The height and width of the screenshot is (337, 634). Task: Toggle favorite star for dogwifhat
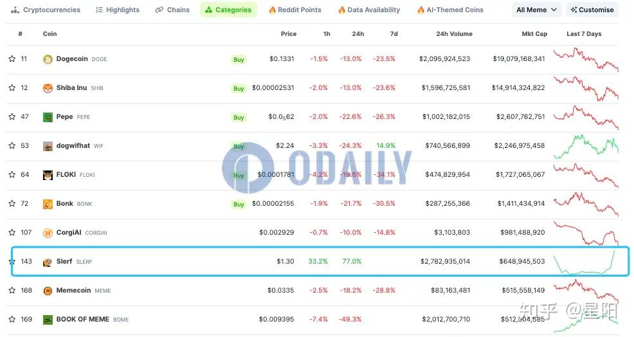[x=12, y=145]
